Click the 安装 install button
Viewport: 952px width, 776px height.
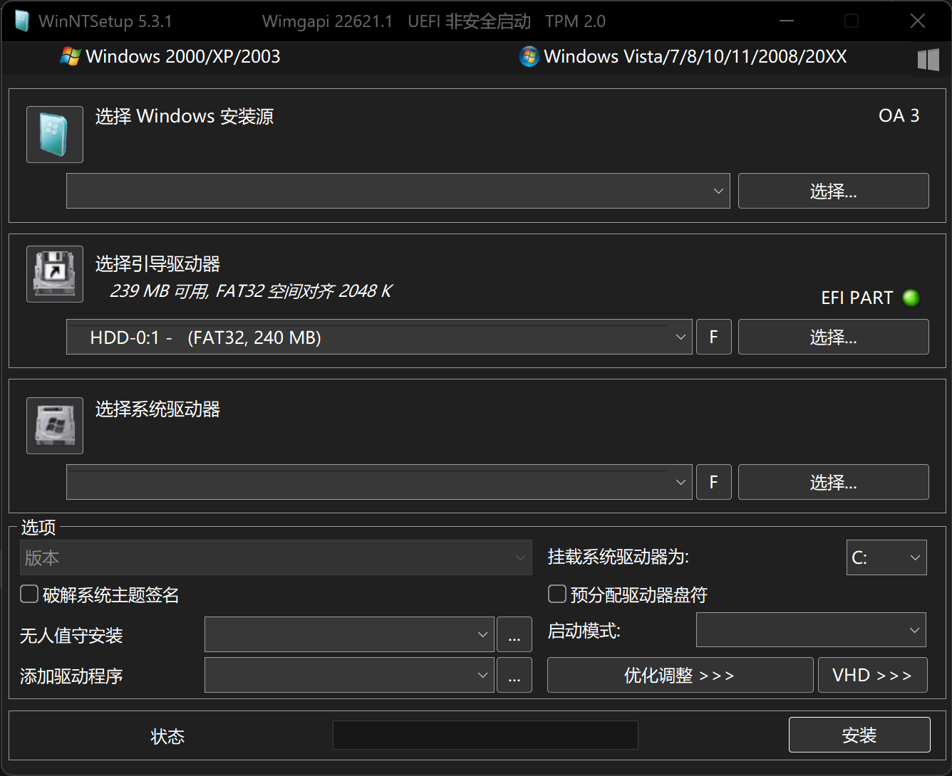[859, 735]
